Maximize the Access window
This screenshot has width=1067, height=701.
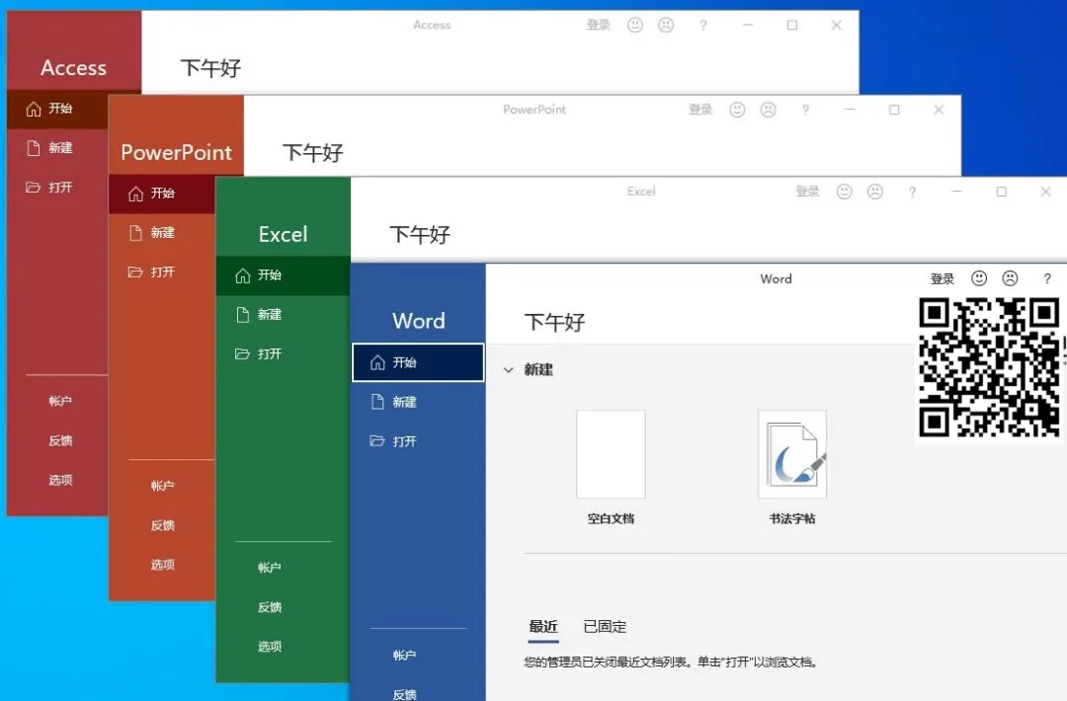click(792, 25)
